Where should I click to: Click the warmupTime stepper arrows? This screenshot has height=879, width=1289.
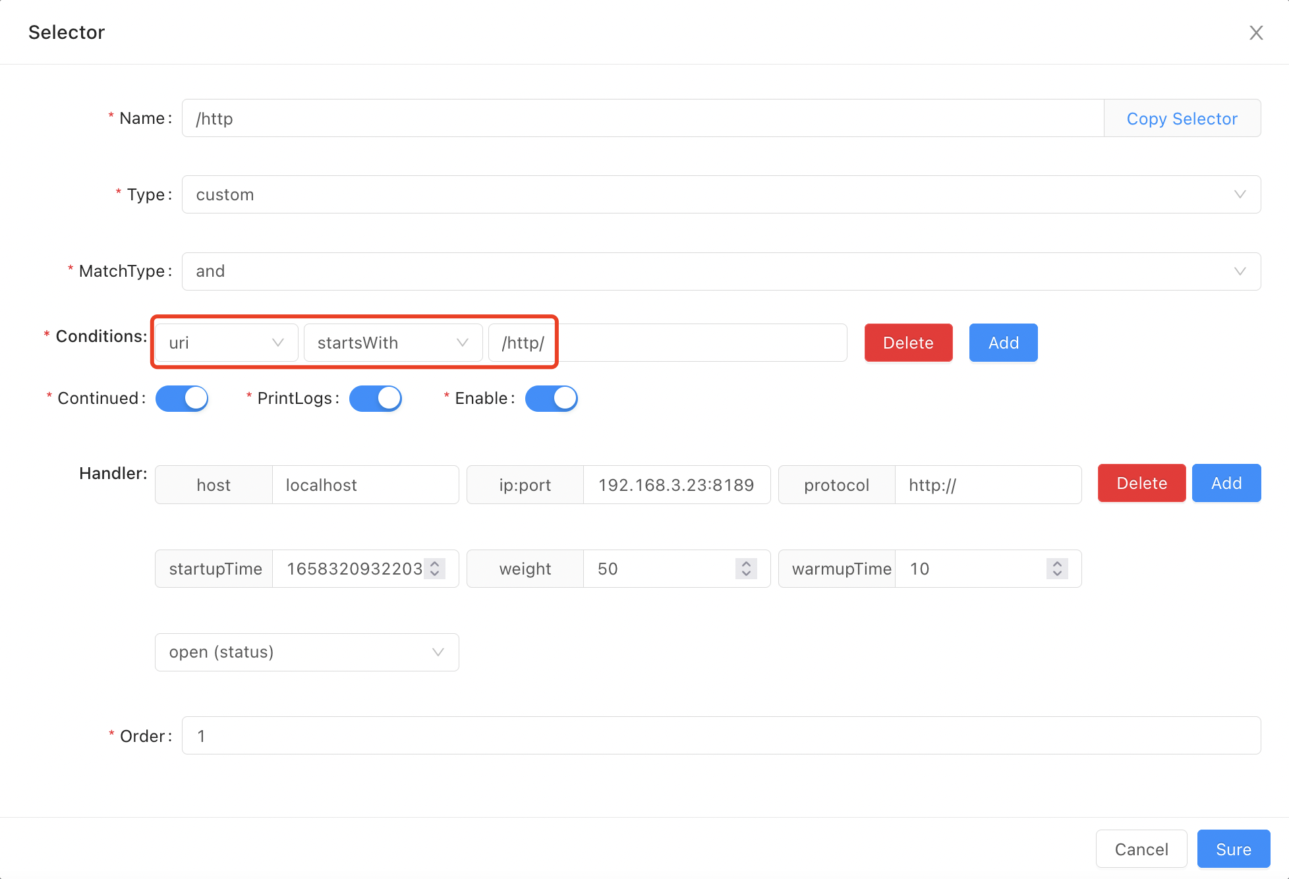pyautogui.click(x=1057, y=568)
